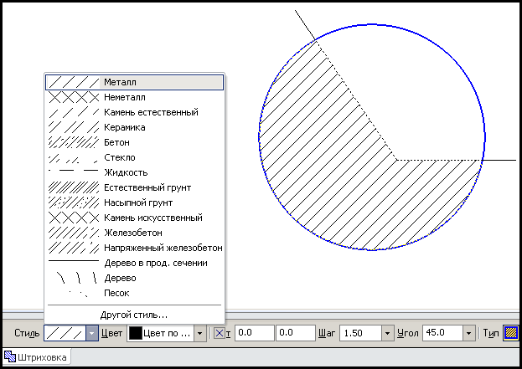Viewport: 522px width, 369px height.
Task: Collapse the Стиль dropdown arrow
Action: click(92, 333)
